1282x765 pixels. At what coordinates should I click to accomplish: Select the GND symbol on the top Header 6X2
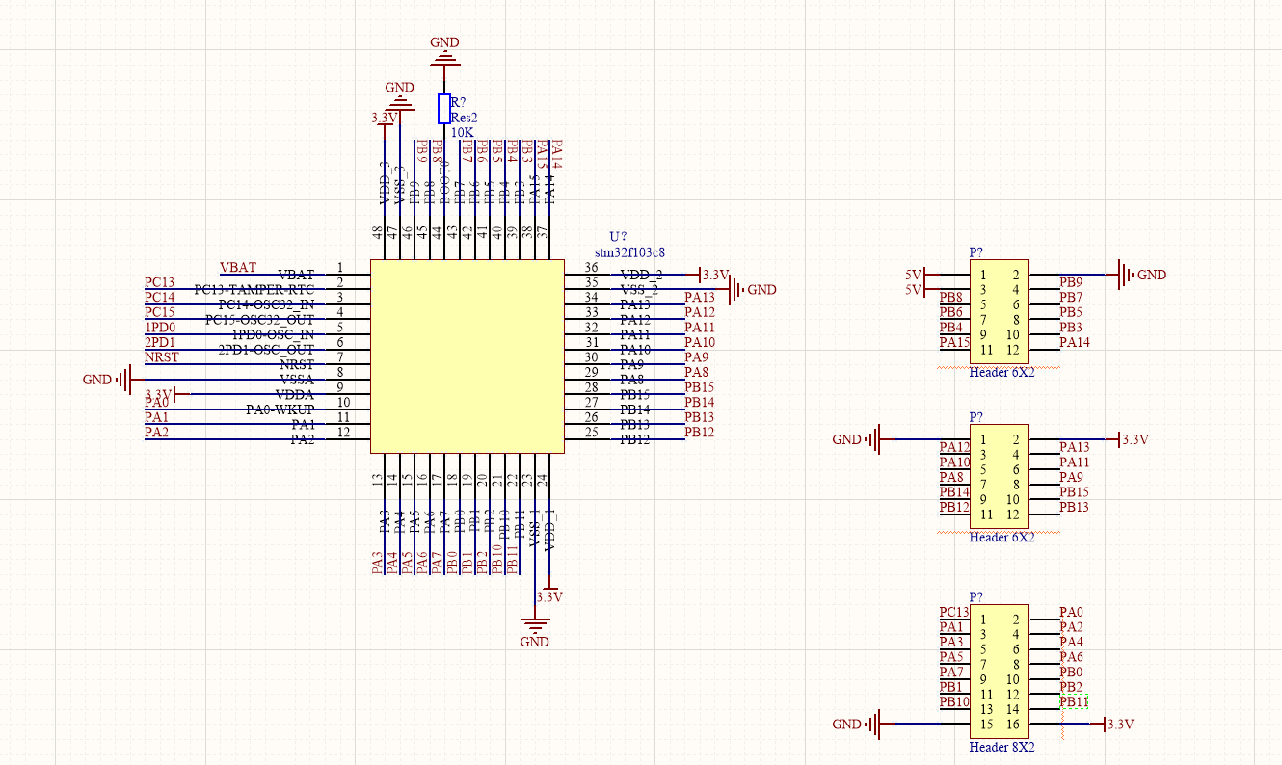coord(1142,275)
